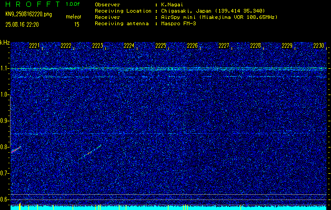Select the 2226 time marker
The width and height of the screenshot is (331, 210).
pyautogui.click(x=192, y=46)
